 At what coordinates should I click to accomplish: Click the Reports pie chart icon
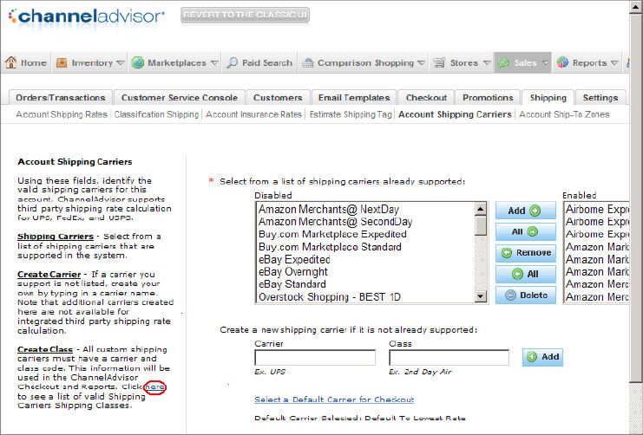(x=562, y=62)
